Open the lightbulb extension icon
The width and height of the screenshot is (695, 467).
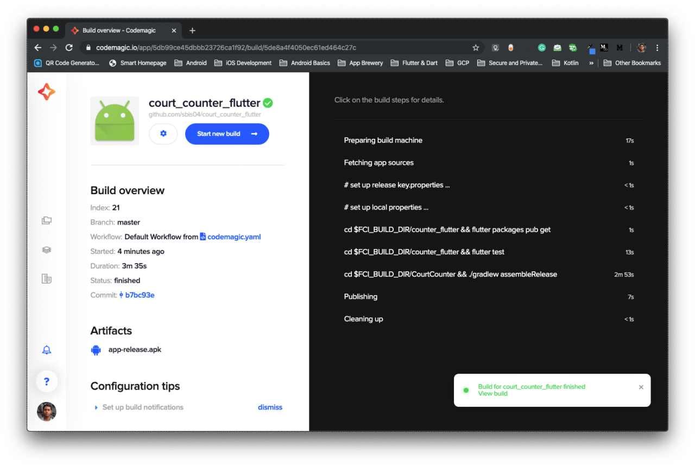click(x=495, y=48)
